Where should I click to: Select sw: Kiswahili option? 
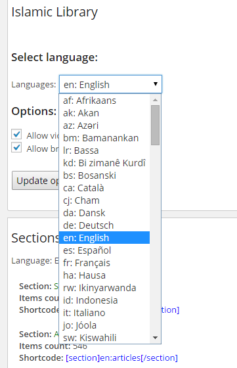tap(104, 338)
